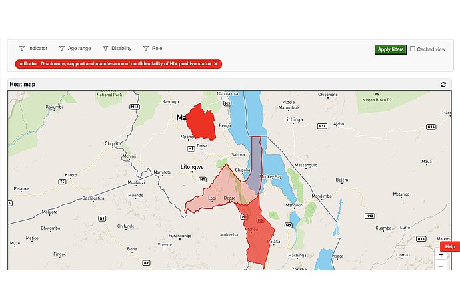
Task: Zoom out on the map
Action: 441,266
